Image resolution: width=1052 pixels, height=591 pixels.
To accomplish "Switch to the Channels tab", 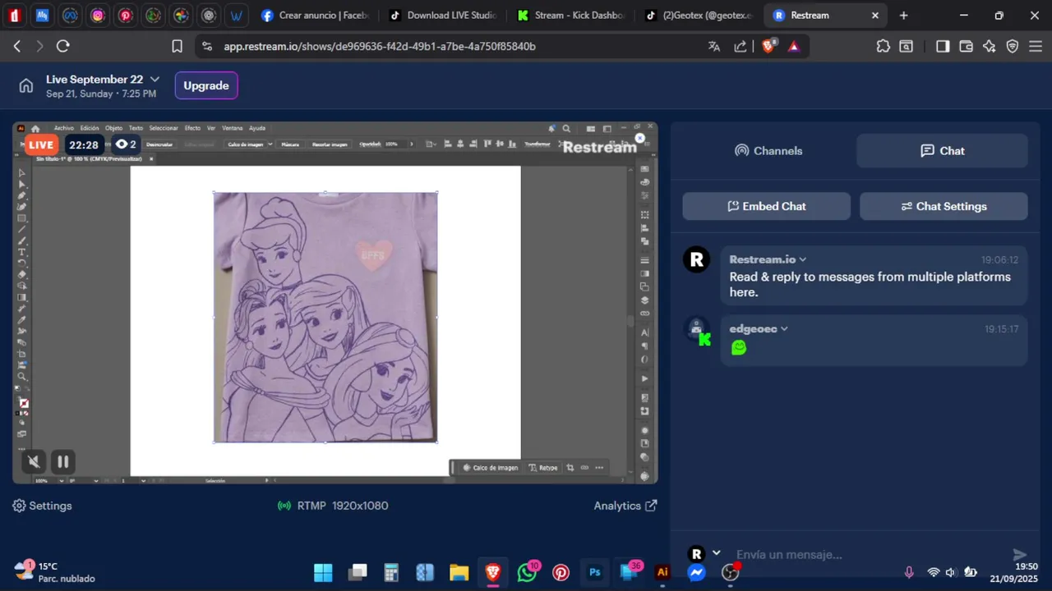I will (x=768, y=151).
